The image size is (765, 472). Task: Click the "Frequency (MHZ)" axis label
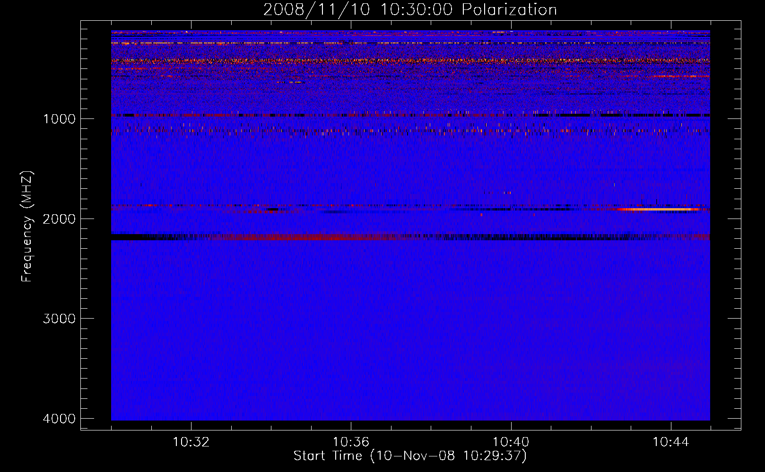[x=27, y=227]
